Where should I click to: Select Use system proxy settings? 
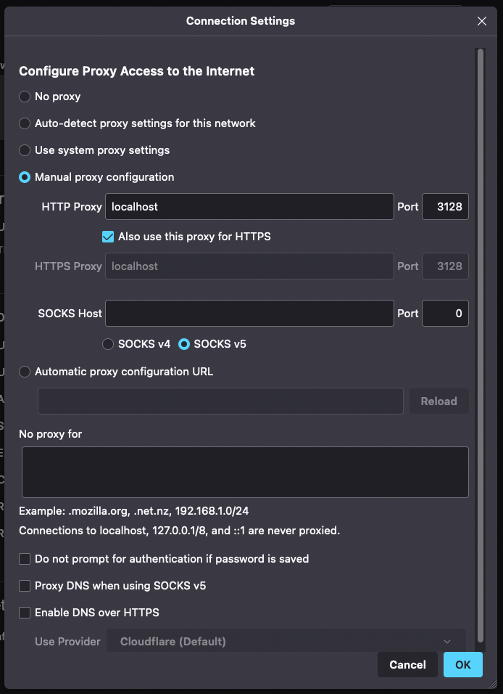(x=25, y=150)
